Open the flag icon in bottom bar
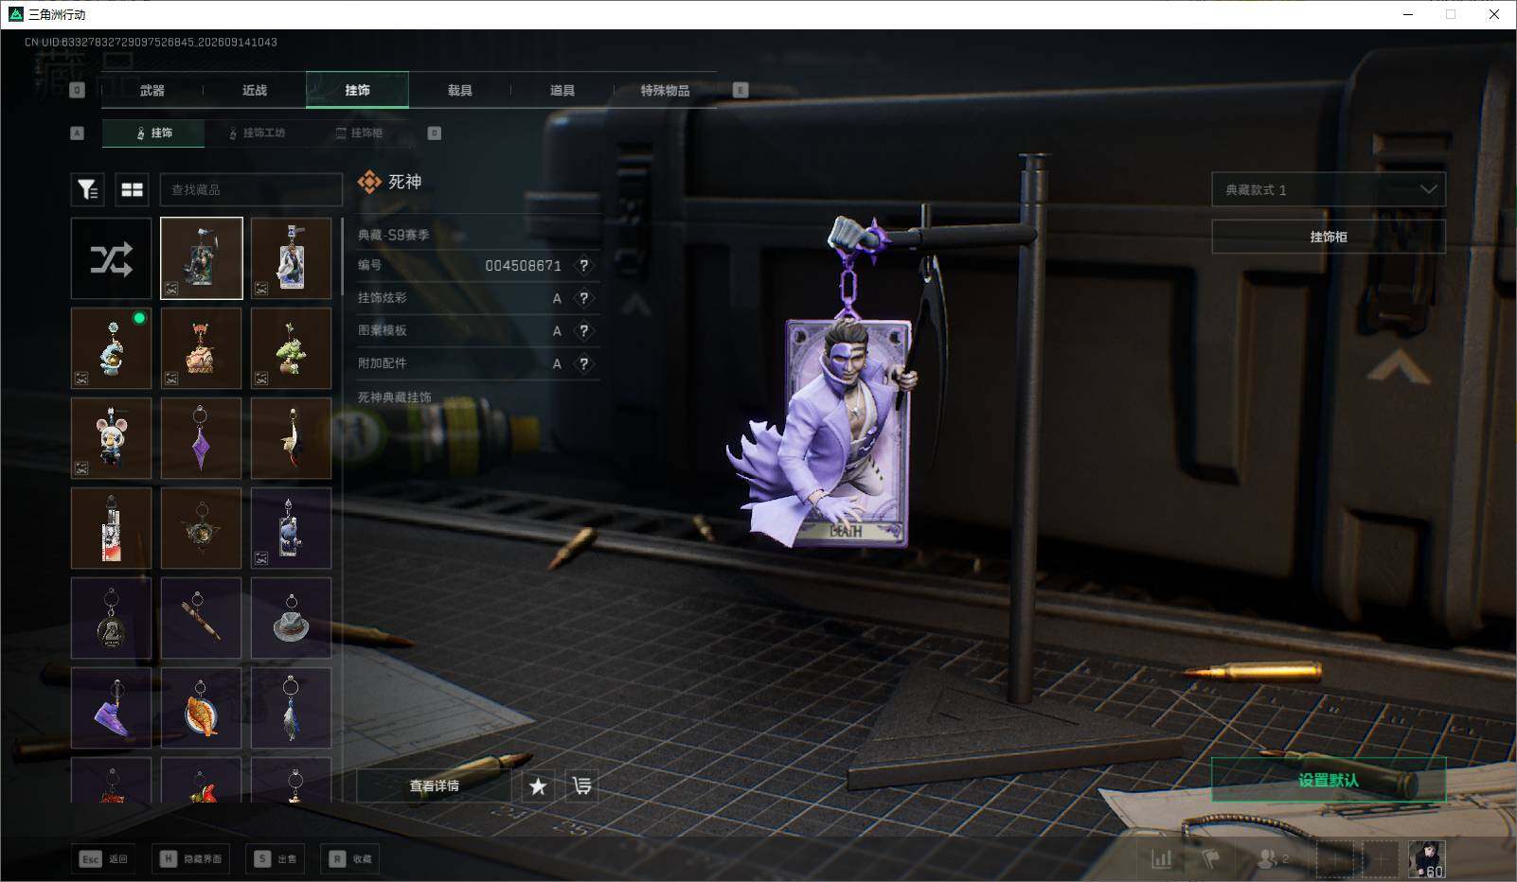Image resolution: width=1517 pixels, height=882 pixels. pyautogui.click(x=1211, y=858)
